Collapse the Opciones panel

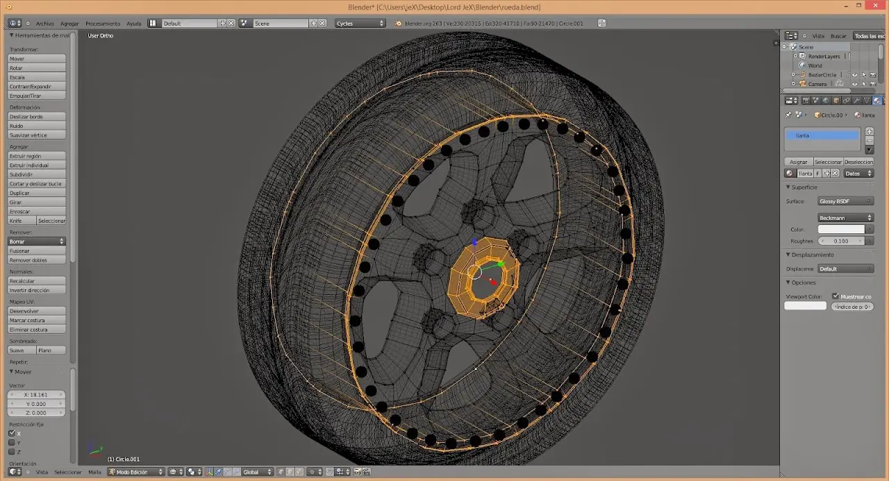point(788,282)
